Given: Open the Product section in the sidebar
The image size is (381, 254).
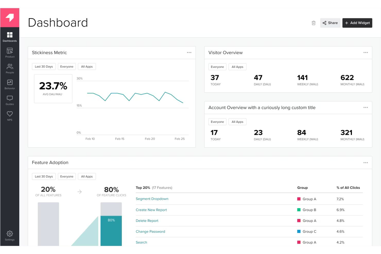Looking at the screenshot, I should pos(10,52).
